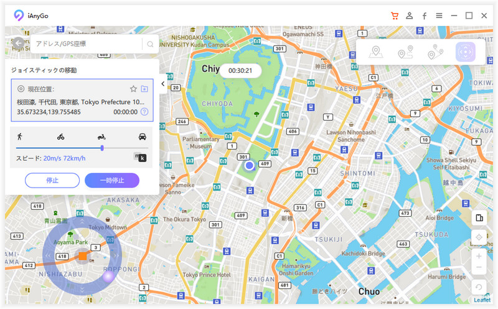Click the joystick left arrows
This screenshot has height=309, width=498.
coord(49,255)
